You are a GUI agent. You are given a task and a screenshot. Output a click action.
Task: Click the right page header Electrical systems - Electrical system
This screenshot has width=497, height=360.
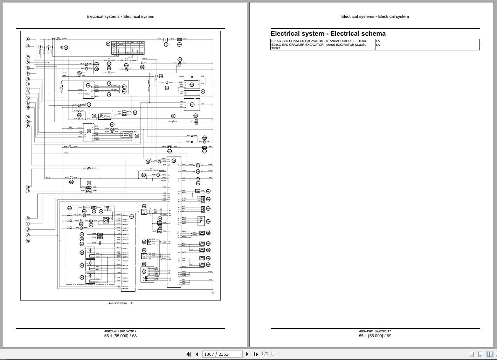tap(375, 16)
